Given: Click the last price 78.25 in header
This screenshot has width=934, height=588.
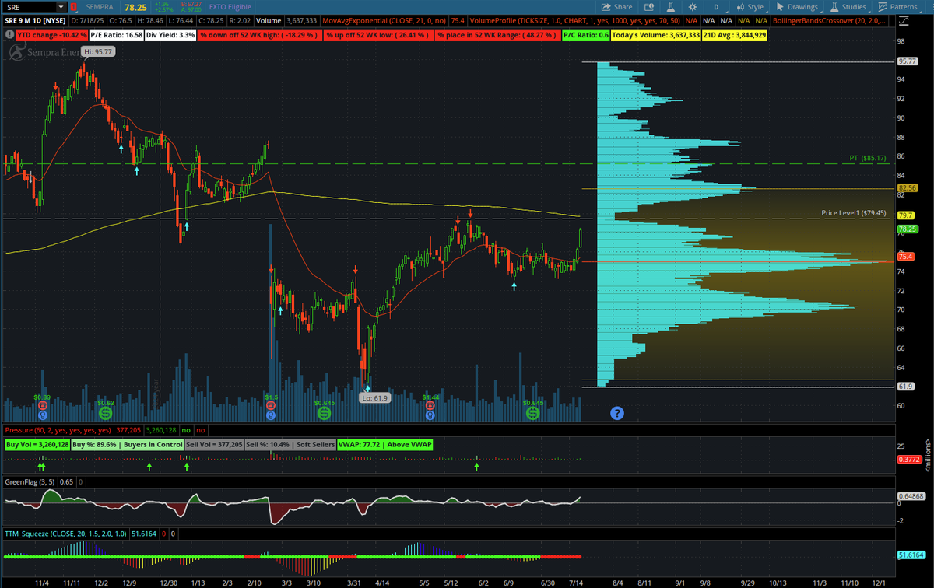Looking at the screenshot, I should click(x=136, y=6).
